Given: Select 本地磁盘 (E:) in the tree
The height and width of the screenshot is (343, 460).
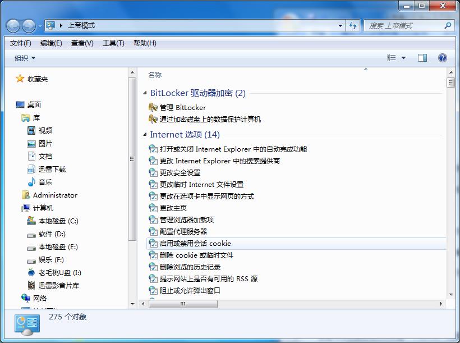Looking at the screenshot, I should coord(58,246).
